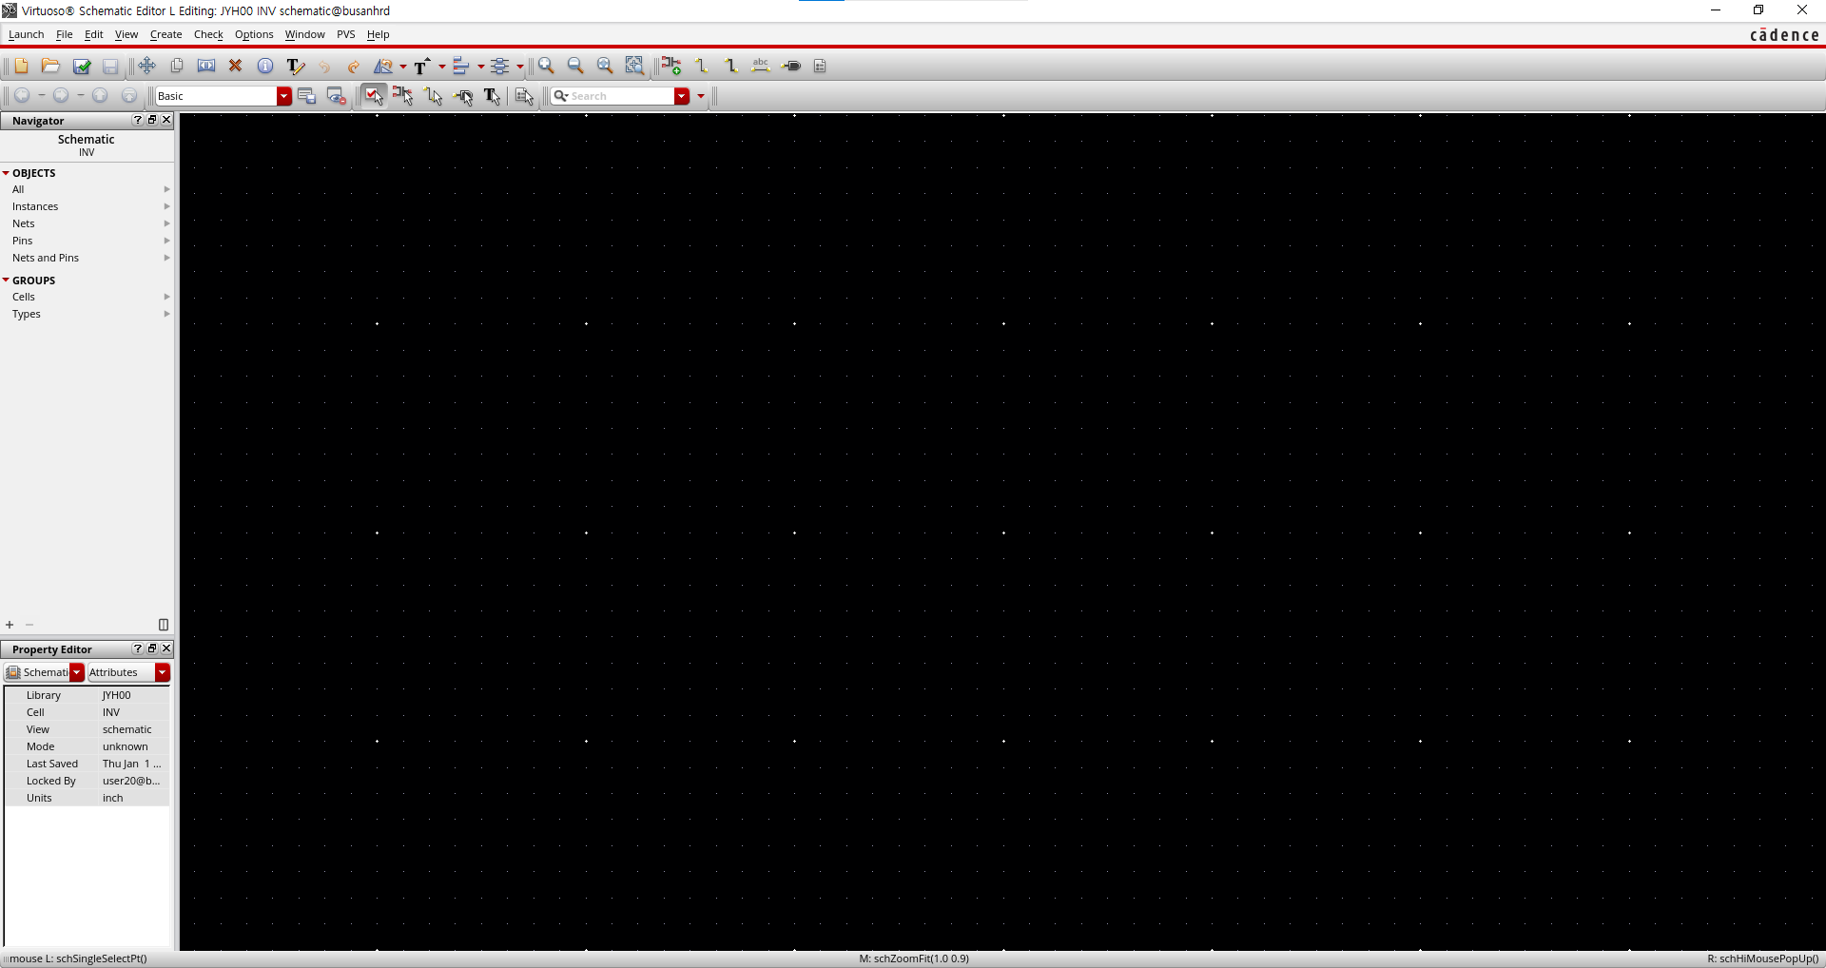This screenshot has height=968, width=1826.
Task: Click the red X Delete icon
Action: point(236,66)
